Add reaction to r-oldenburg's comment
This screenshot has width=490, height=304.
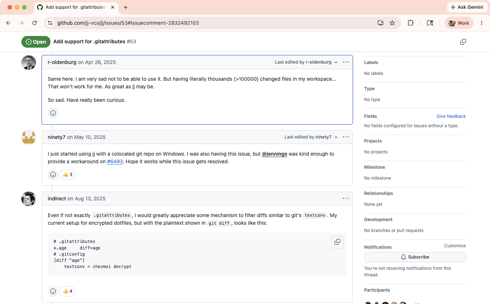53,113
